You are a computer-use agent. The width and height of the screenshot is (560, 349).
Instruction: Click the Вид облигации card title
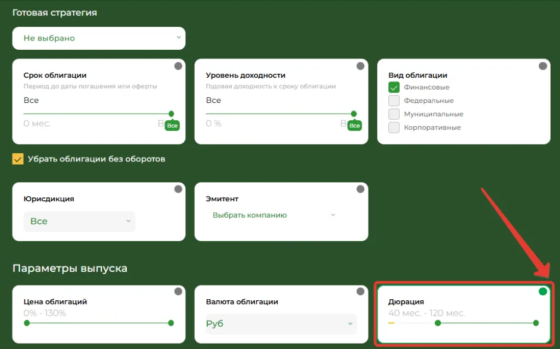[418, 75]
